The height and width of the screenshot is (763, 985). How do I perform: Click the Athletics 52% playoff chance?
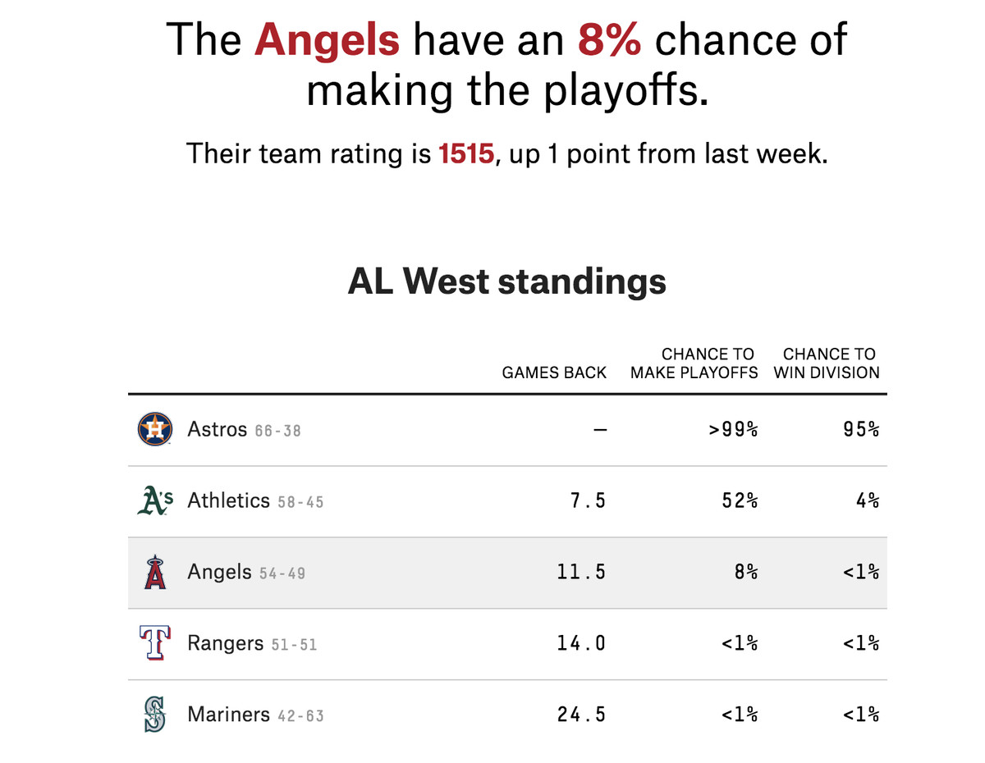point(740,500)
